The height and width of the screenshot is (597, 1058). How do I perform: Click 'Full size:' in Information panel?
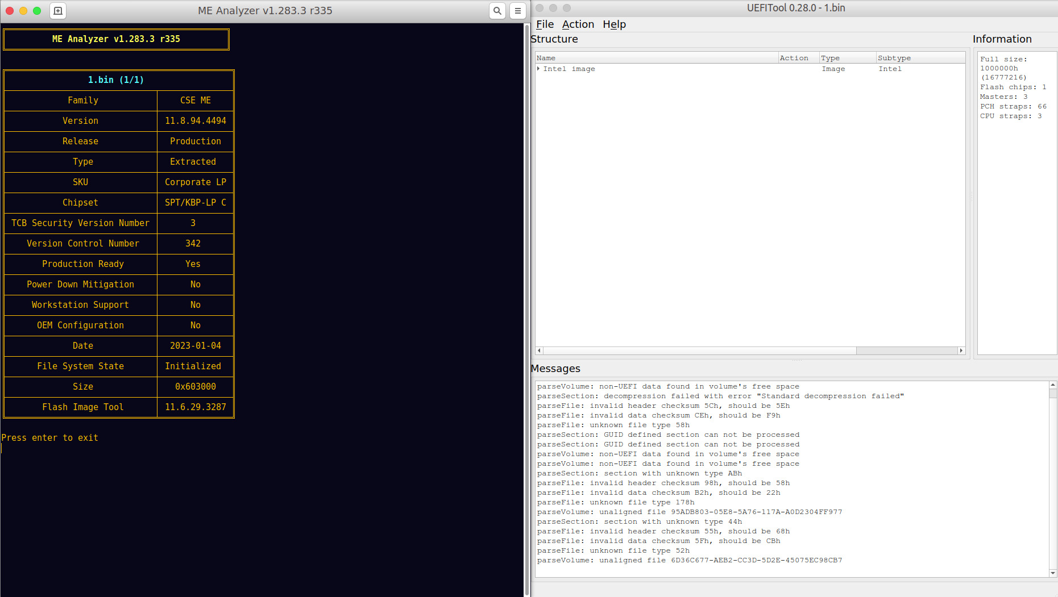click(x=1003, y=59)
